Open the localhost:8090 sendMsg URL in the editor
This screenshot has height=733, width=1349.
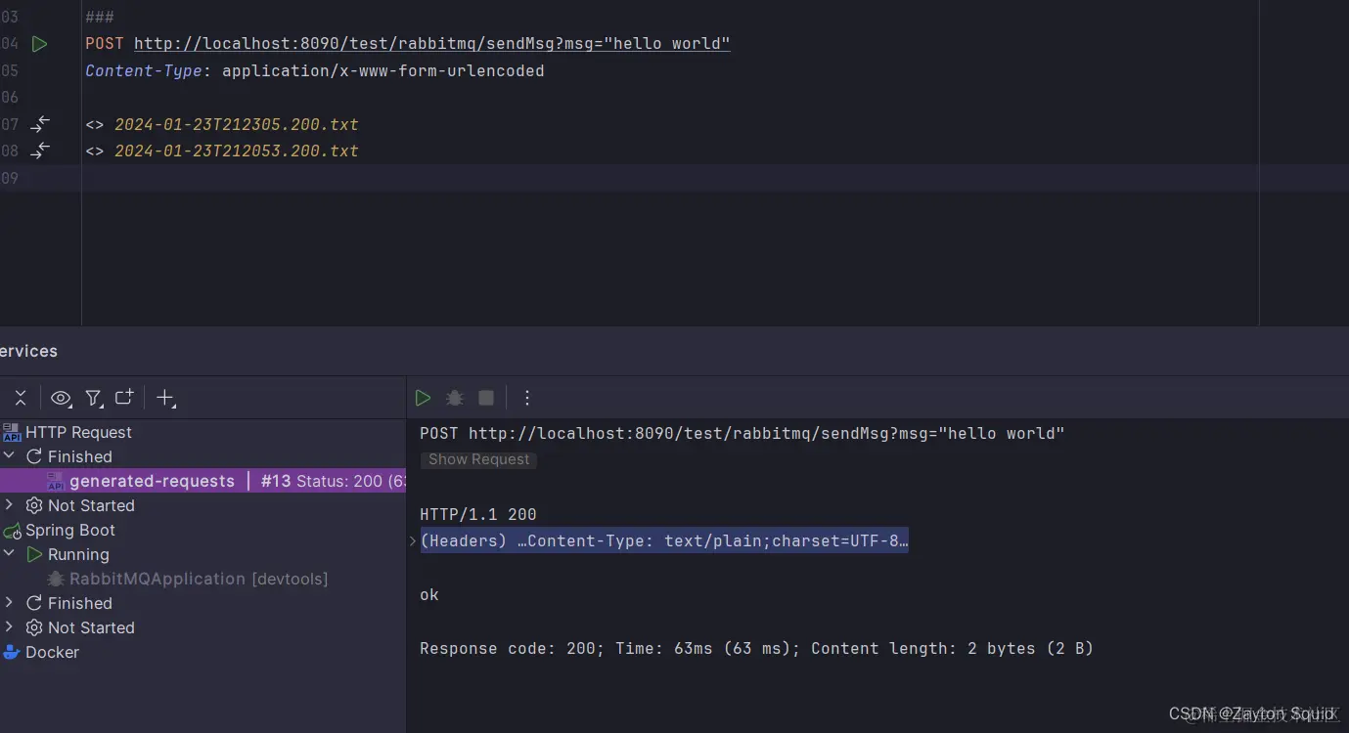431,44
